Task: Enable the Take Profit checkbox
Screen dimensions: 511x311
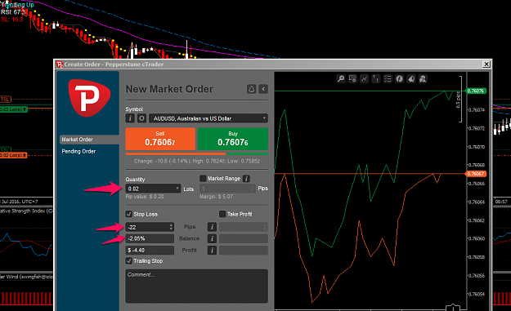Action: pos(222,214)
